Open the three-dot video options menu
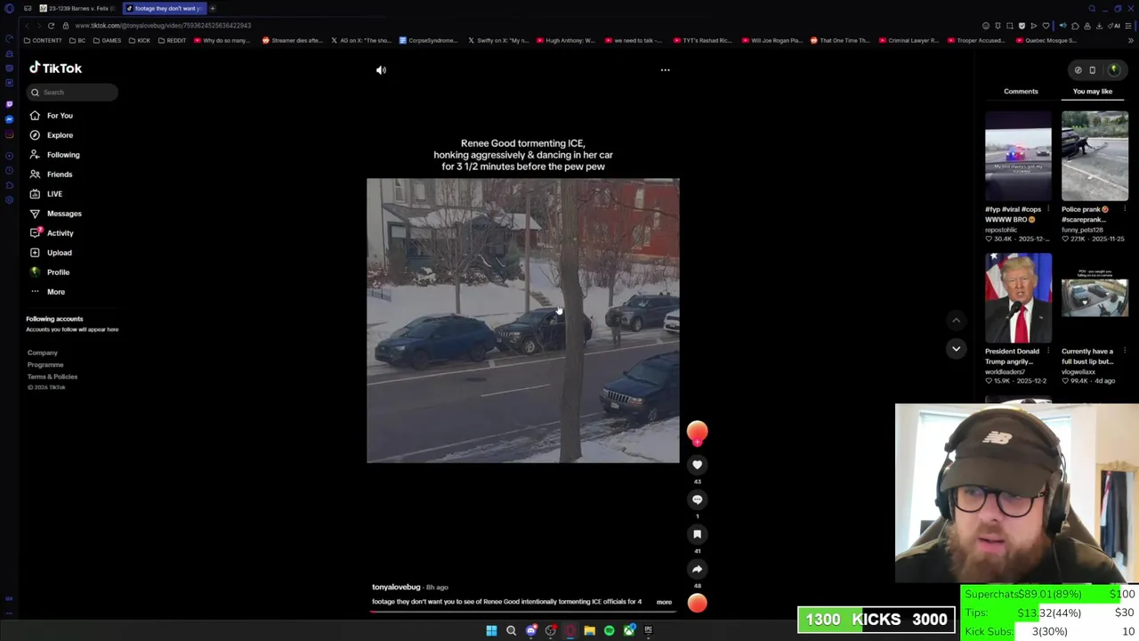The image size is (1139, 641). pyautogui.click(x=665, y=69)
